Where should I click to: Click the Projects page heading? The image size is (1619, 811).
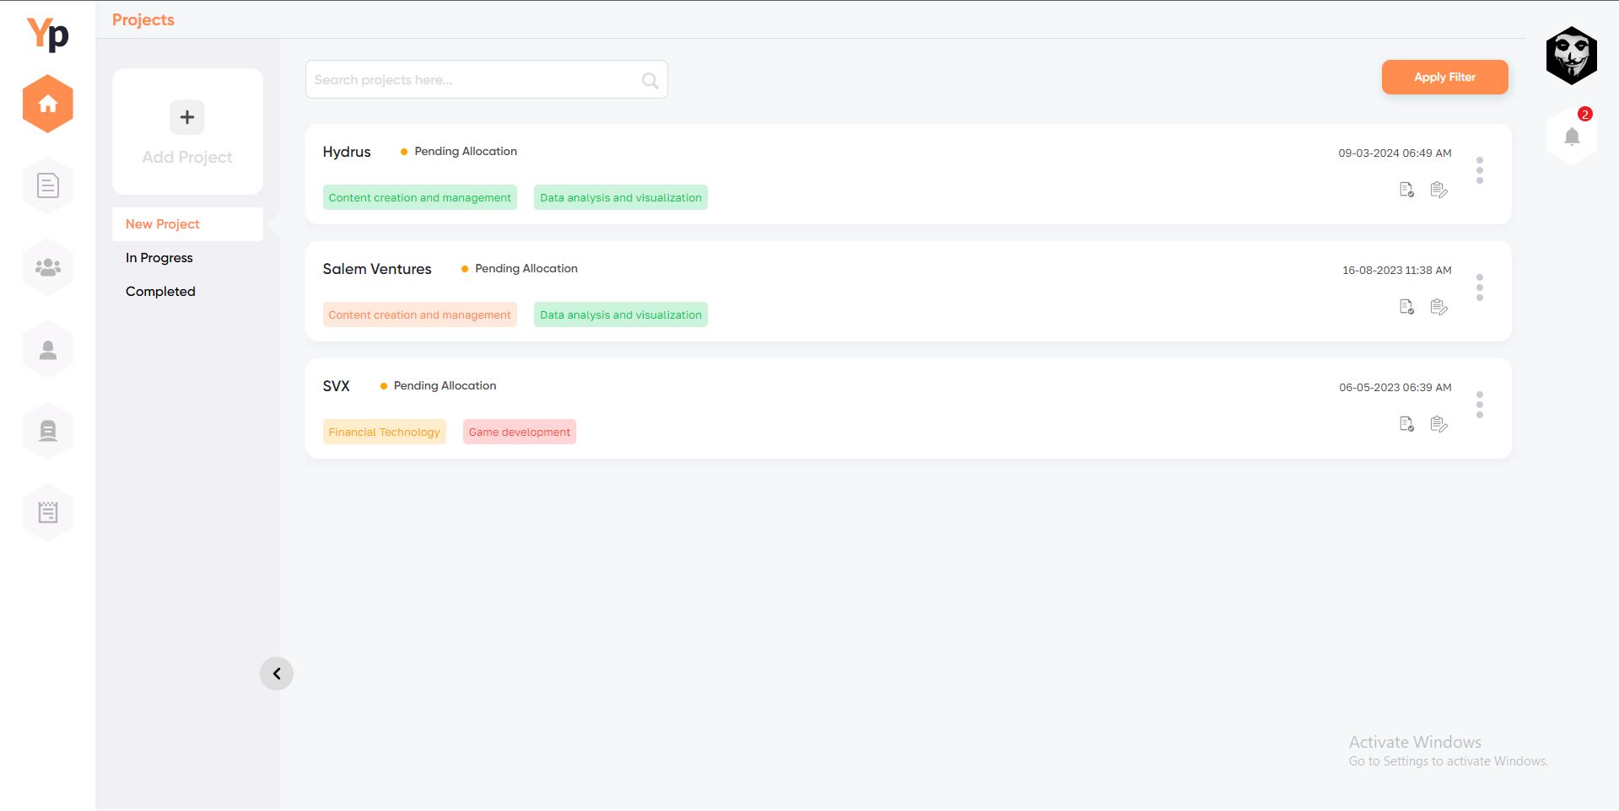[x=143, y=19]
